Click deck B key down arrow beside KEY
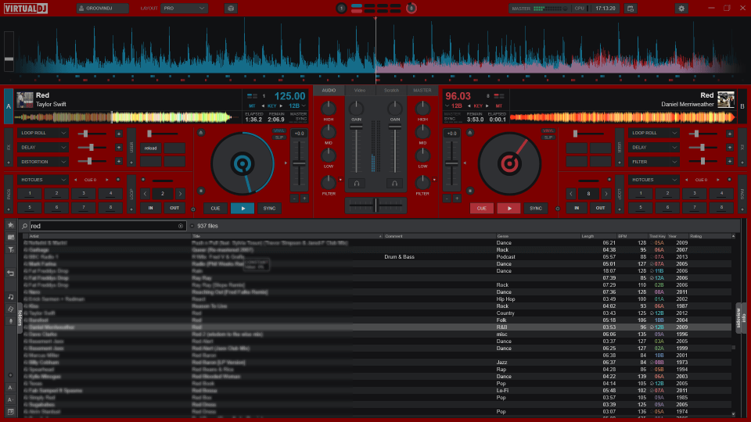This screenshot has height=422, width=751. [469, 105]
